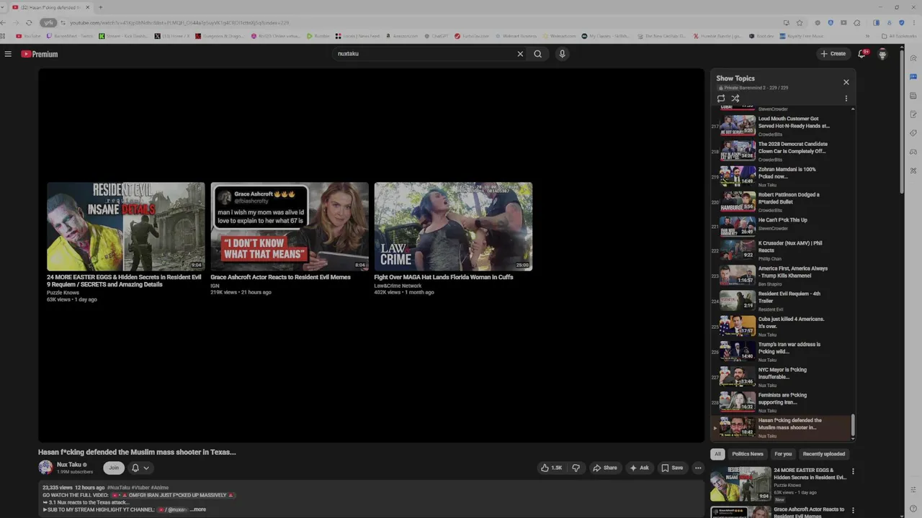Play playlist item Cuba just killed 4 Americans
This screenshot has width=922, height=518.
click(x=782, y=325)
